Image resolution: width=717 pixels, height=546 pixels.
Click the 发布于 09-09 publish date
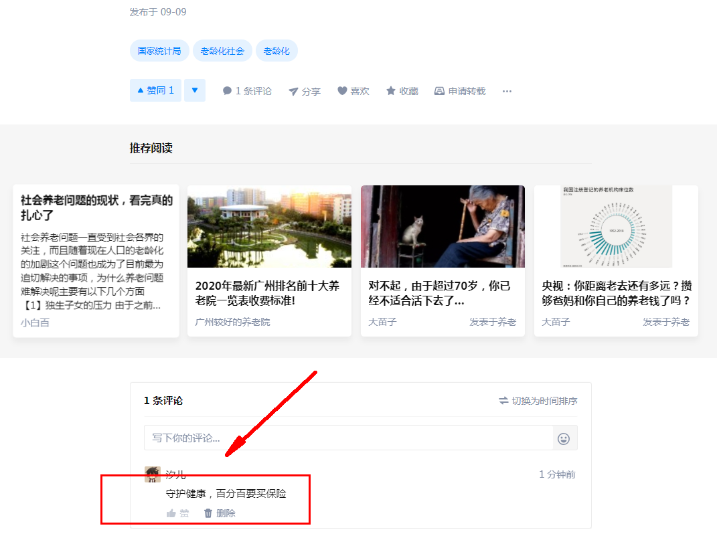158,12
